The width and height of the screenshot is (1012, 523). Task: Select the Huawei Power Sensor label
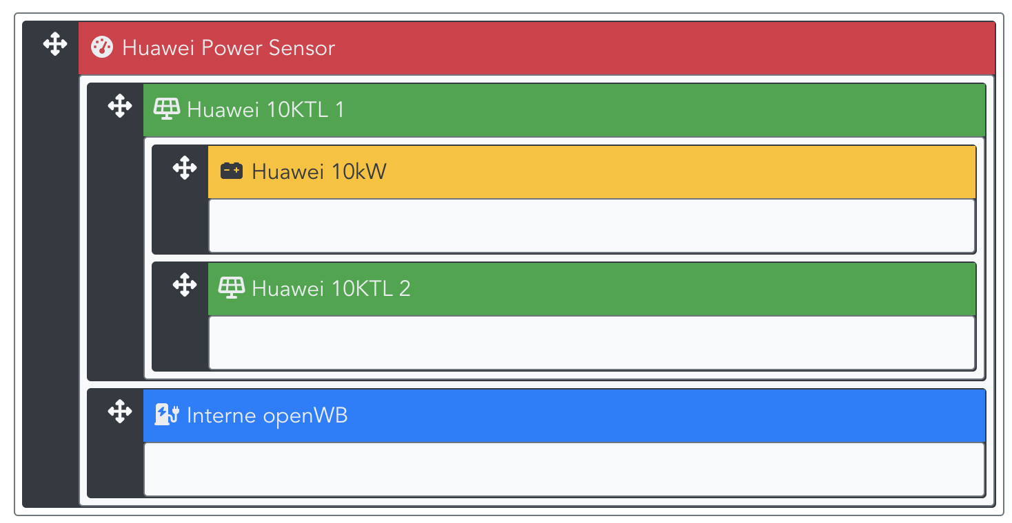point(228,48)
